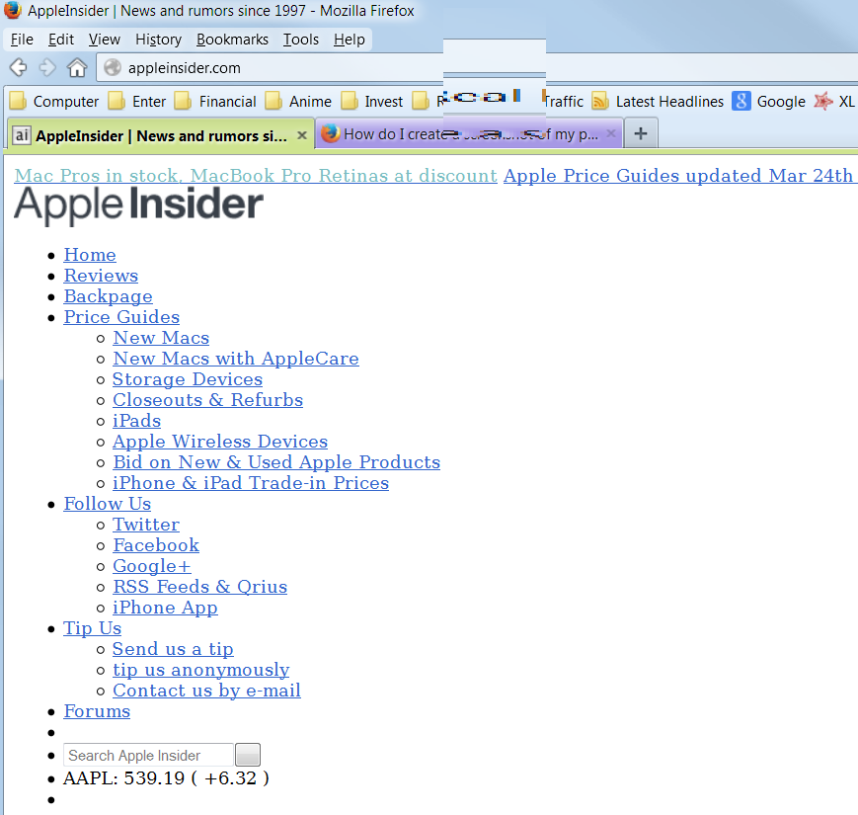Expand the Financial bookmarks folder
Viewport: 858px width, 815px height.
(x=215, y=101)
